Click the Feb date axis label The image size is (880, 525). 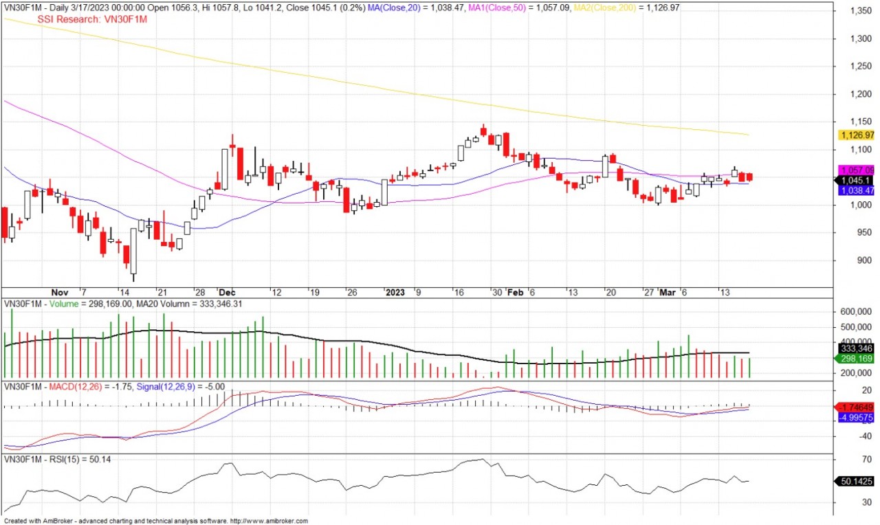515,292
